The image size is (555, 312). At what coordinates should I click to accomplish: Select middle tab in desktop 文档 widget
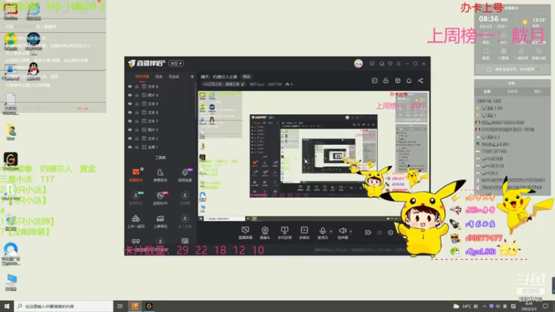(512, 92)
